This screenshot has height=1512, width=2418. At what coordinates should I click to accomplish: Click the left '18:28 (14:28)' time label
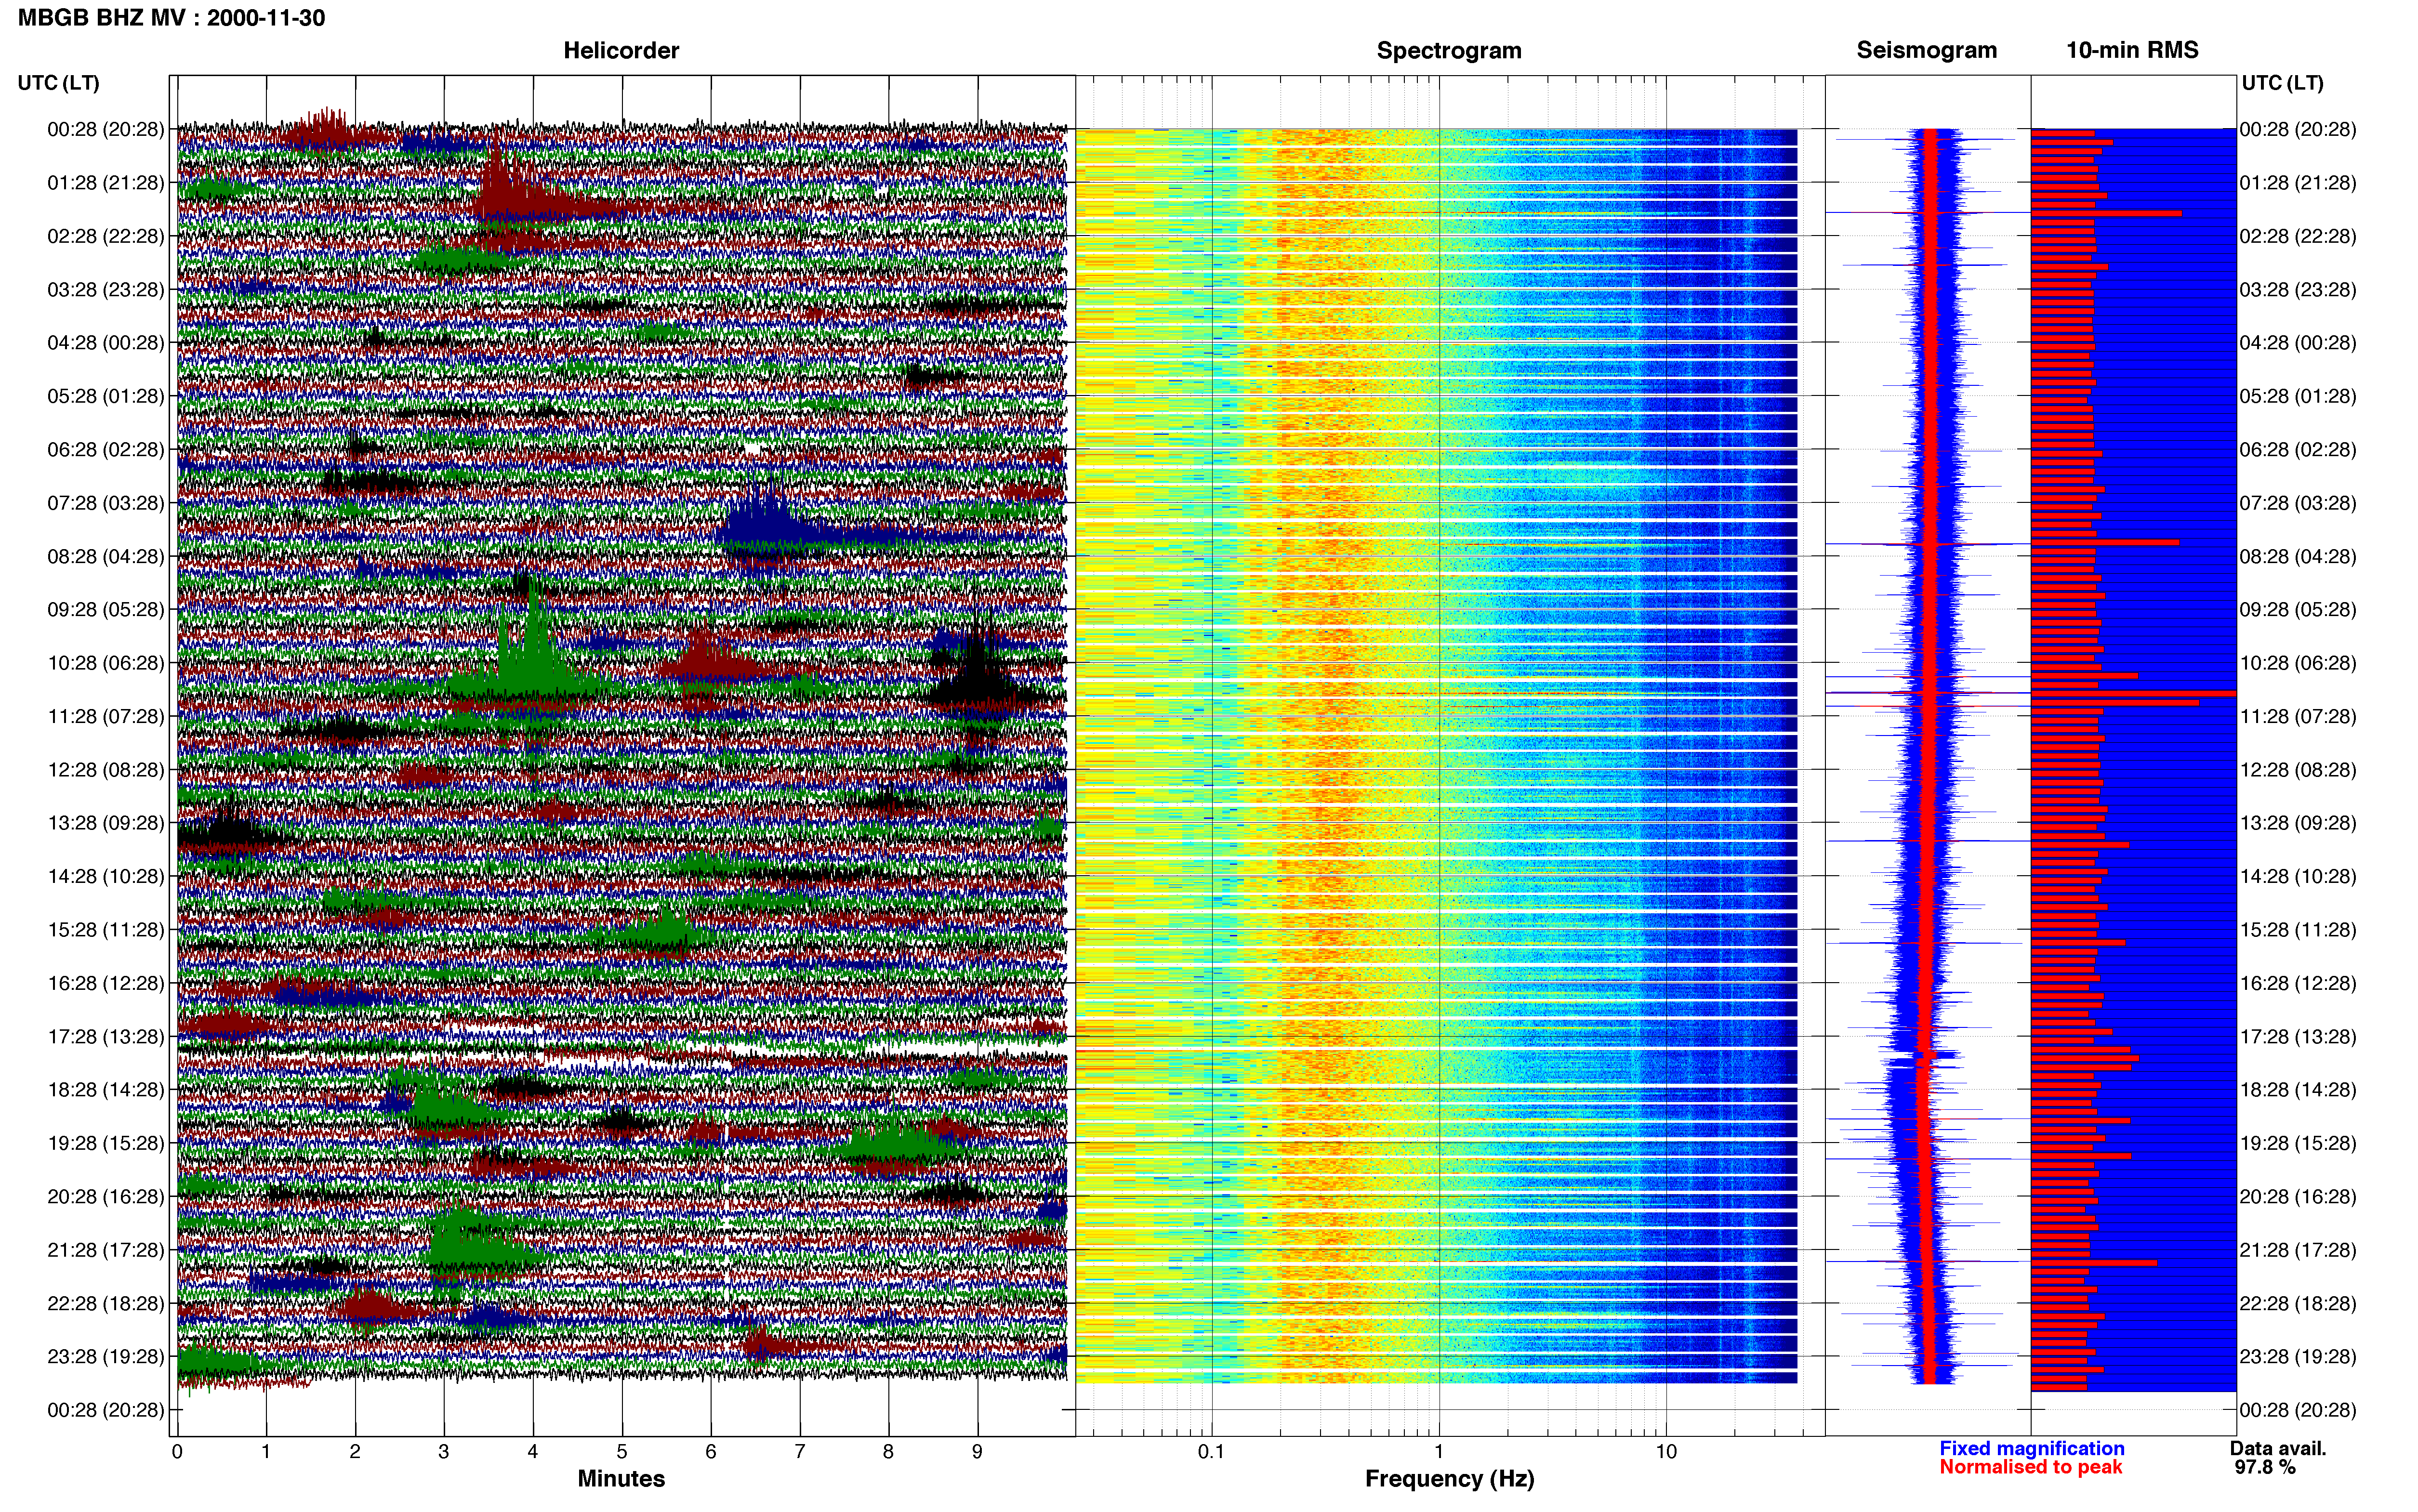pyautogui.click(x=106, y=1090)
